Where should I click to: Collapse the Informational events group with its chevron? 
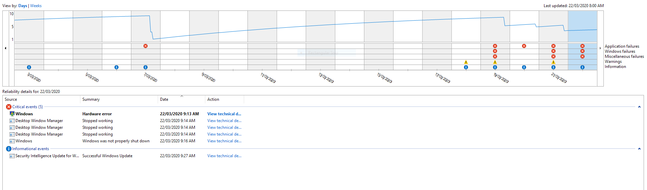(639, 149)
